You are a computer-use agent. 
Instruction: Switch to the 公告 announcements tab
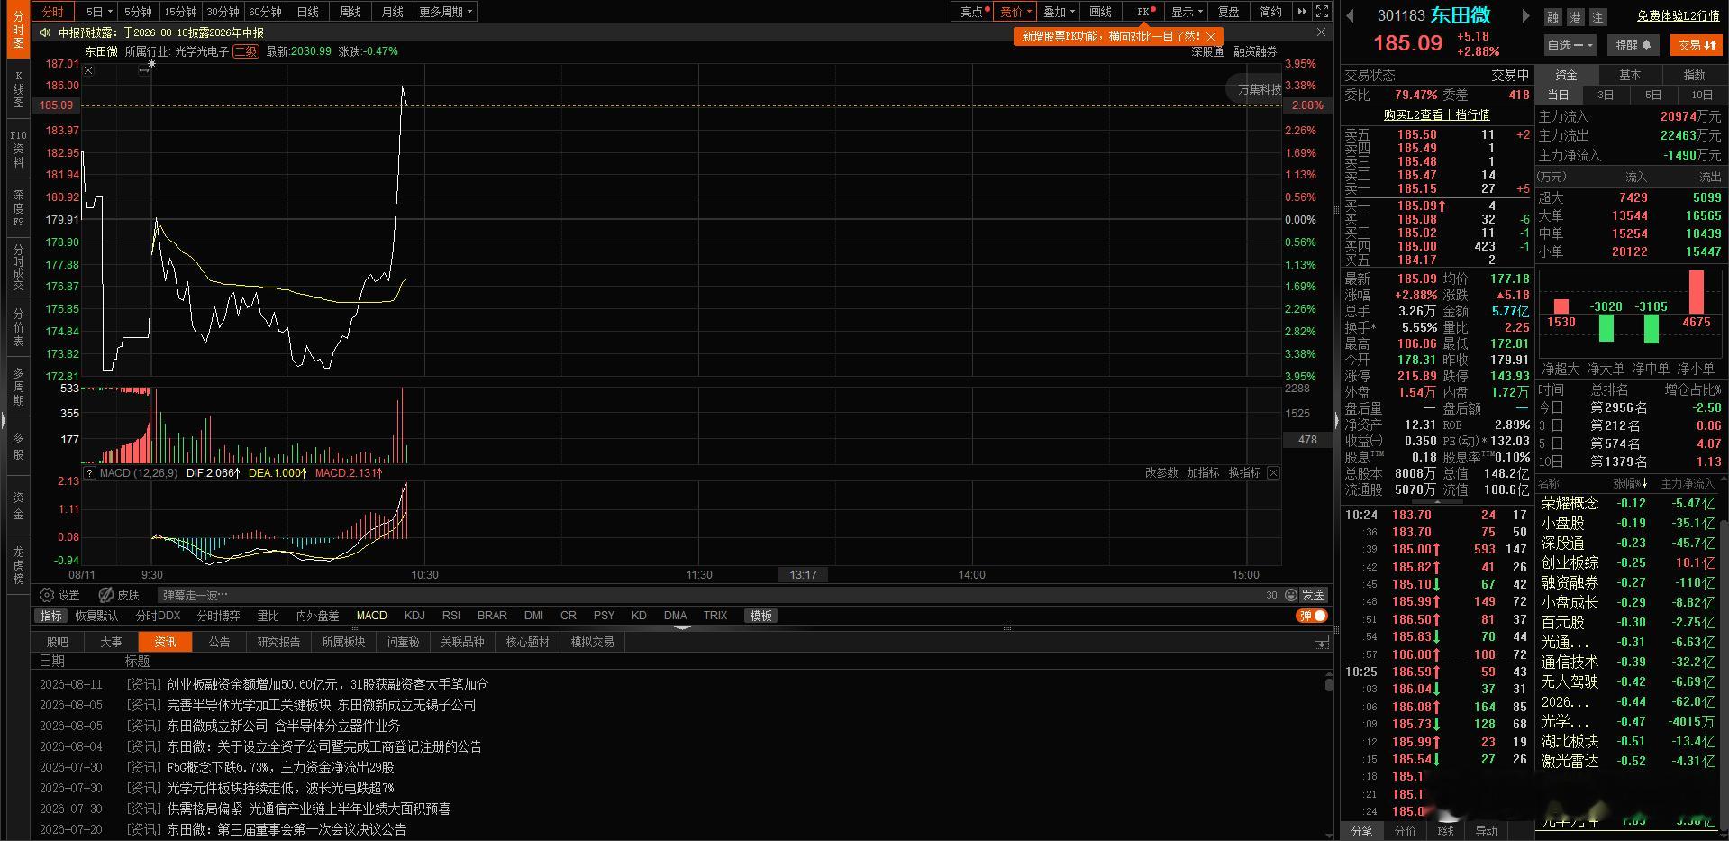click(x=219, y=642)
